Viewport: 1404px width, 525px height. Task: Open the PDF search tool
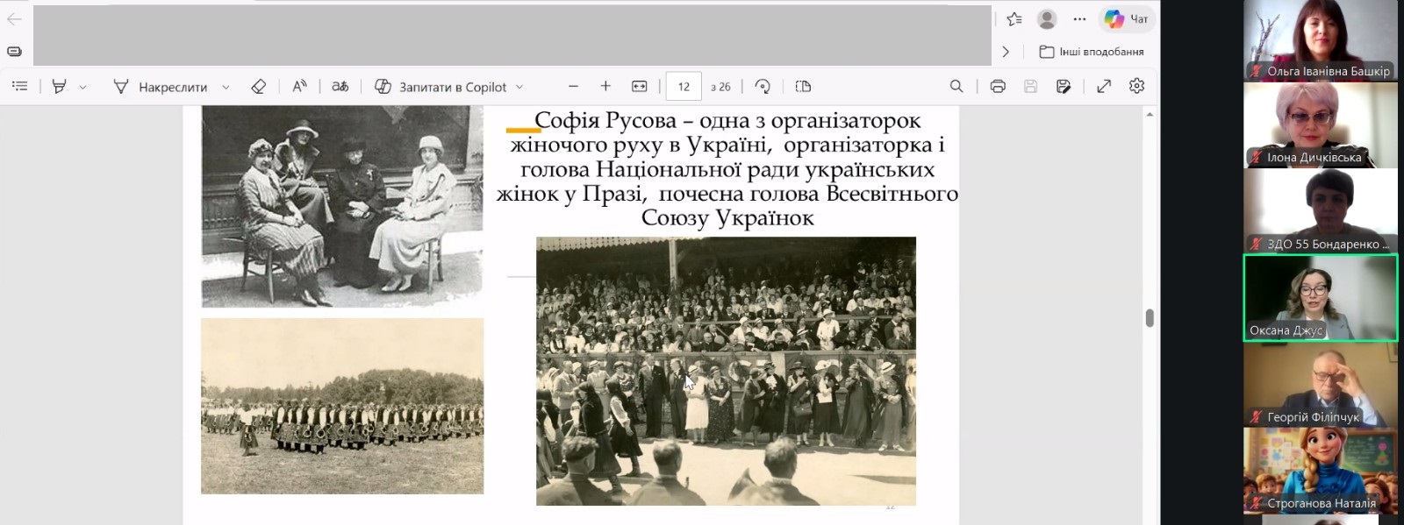pos(956,86)
